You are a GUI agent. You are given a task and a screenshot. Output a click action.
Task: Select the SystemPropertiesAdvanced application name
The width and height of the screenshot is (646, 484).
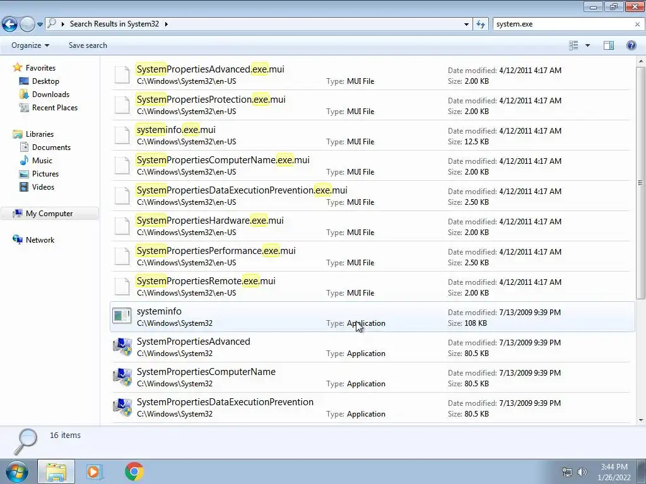point(193,342)
